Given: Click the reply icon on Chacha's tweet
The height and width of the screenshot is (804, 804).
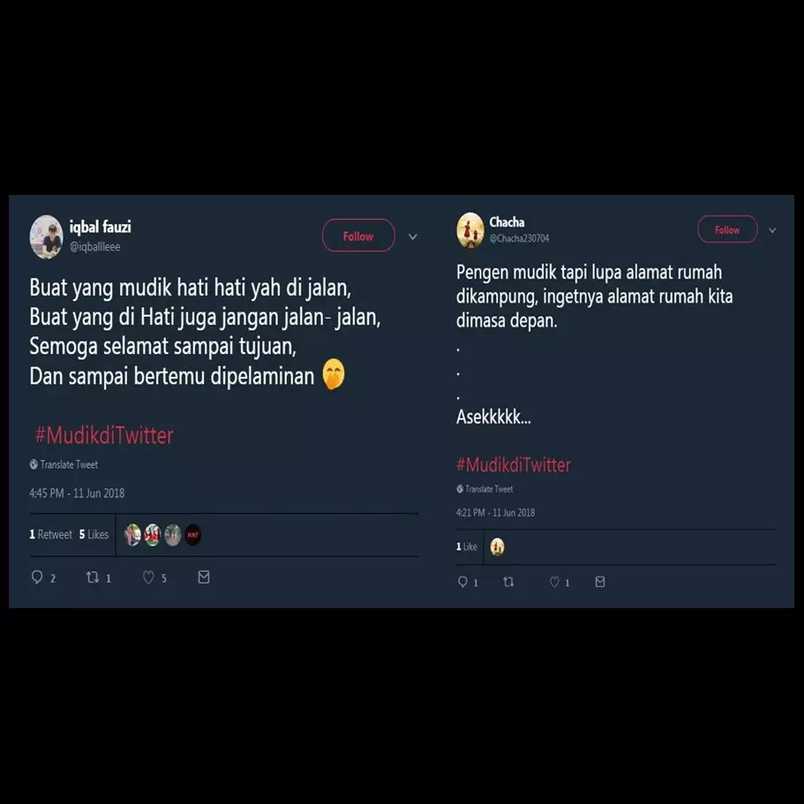Looking at the screenshot, I should click(x=462, y=582).
